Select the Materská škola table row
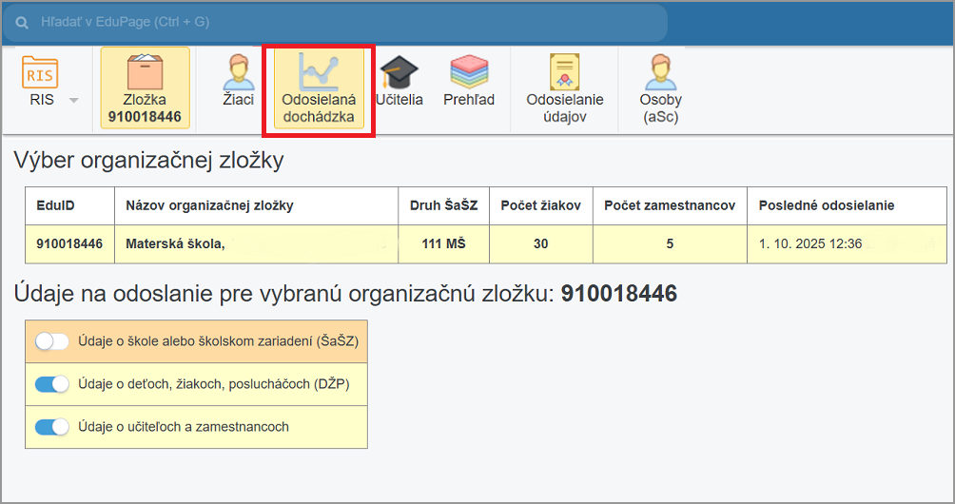Screen dimensions: 955x504 485,244
